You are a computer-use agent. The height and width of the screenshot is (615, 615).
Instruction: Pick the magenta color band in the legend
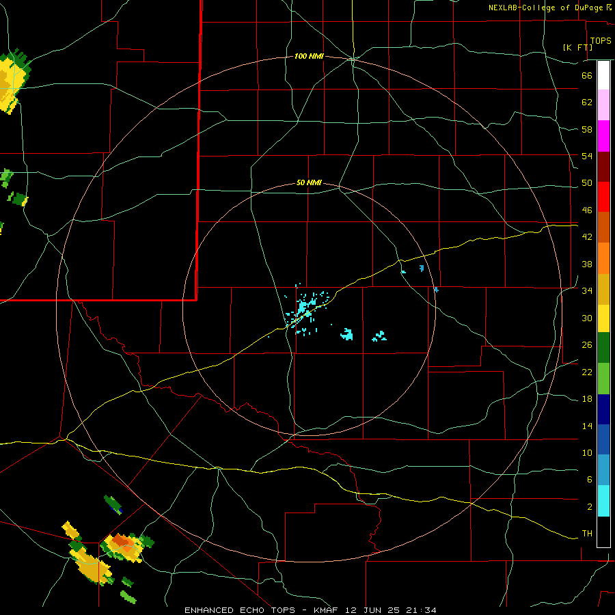[x=603, y=136]
